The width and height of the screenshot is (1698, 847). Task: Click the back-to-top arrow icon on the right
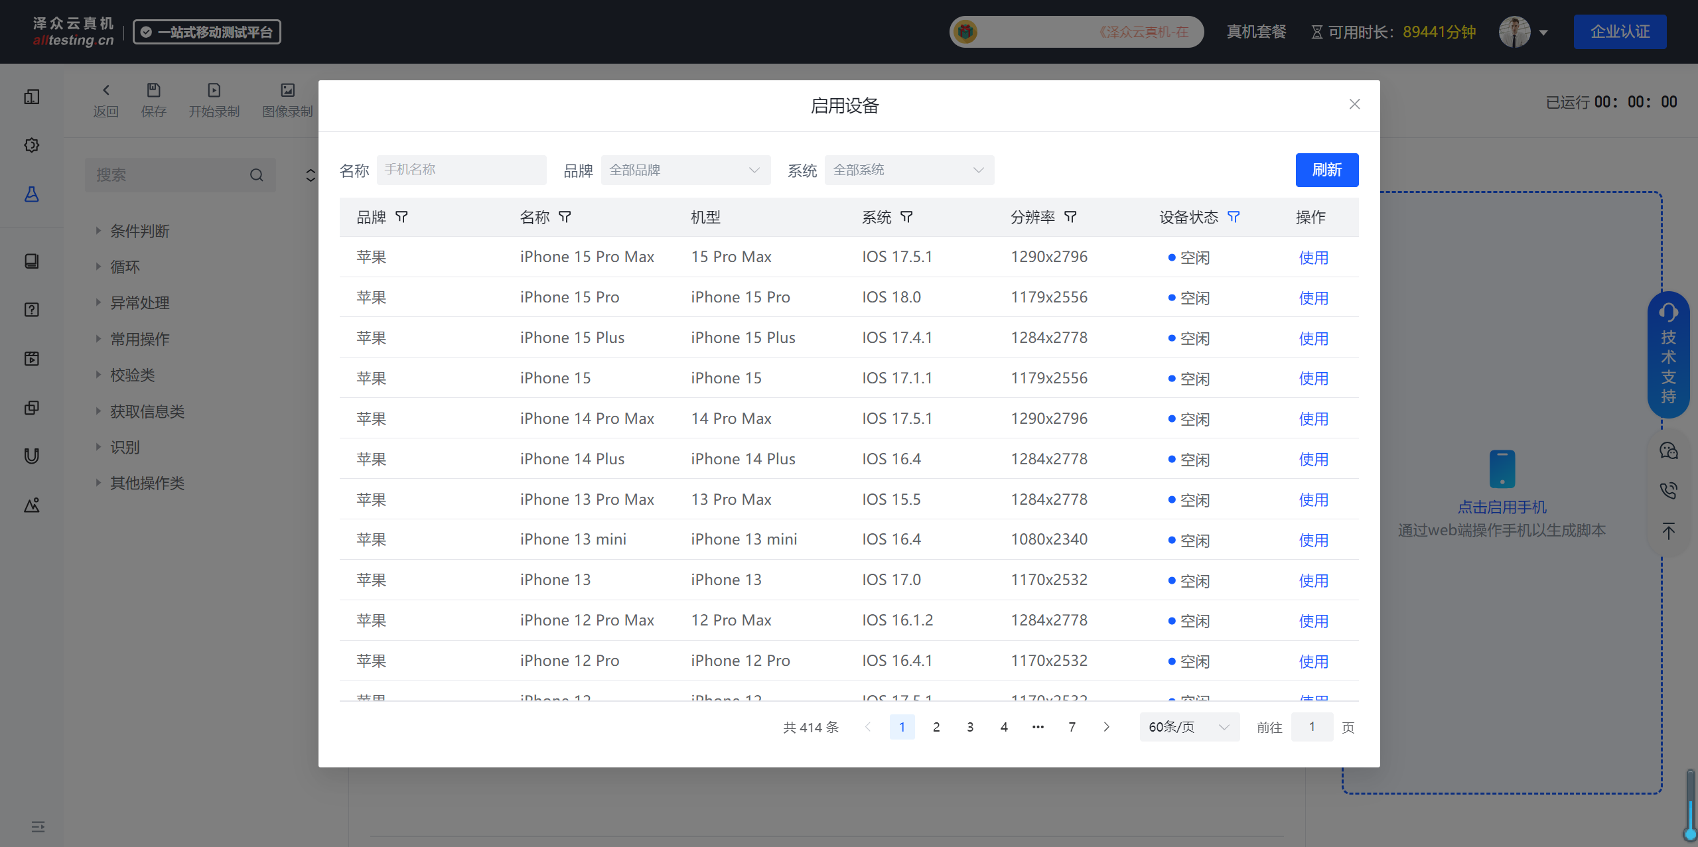click(1668, 531)
